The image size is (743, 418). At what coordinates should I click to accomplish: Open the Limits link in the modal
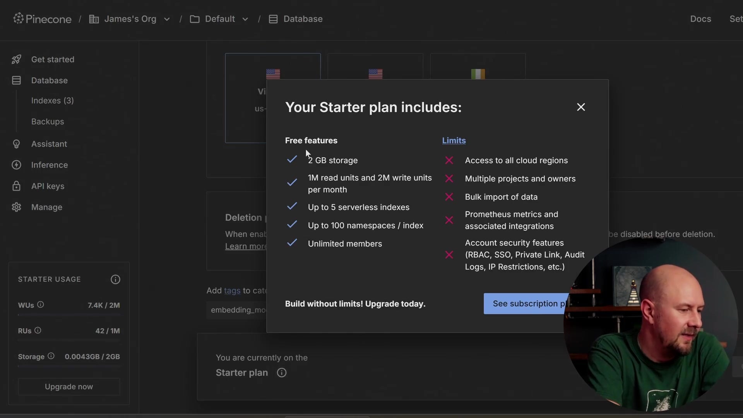pos(454,140)
